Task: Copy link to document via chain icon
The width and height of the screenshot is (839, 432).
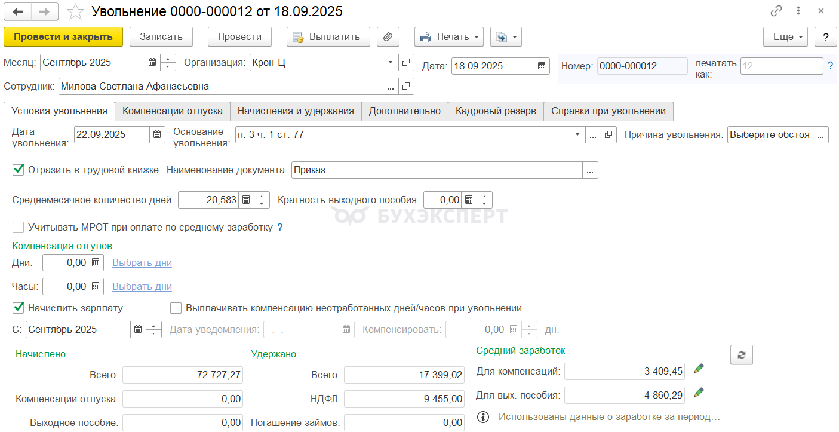Action: point(776,11)
